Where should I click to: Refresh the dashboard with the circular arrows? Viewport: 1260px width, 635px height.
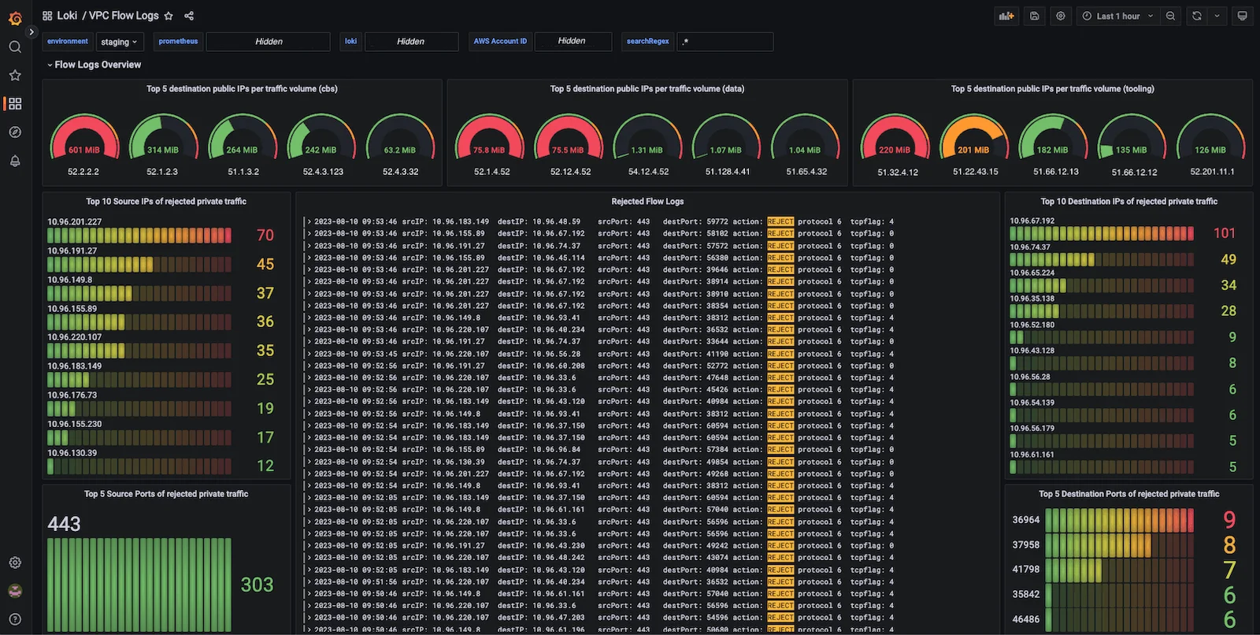1197,16
